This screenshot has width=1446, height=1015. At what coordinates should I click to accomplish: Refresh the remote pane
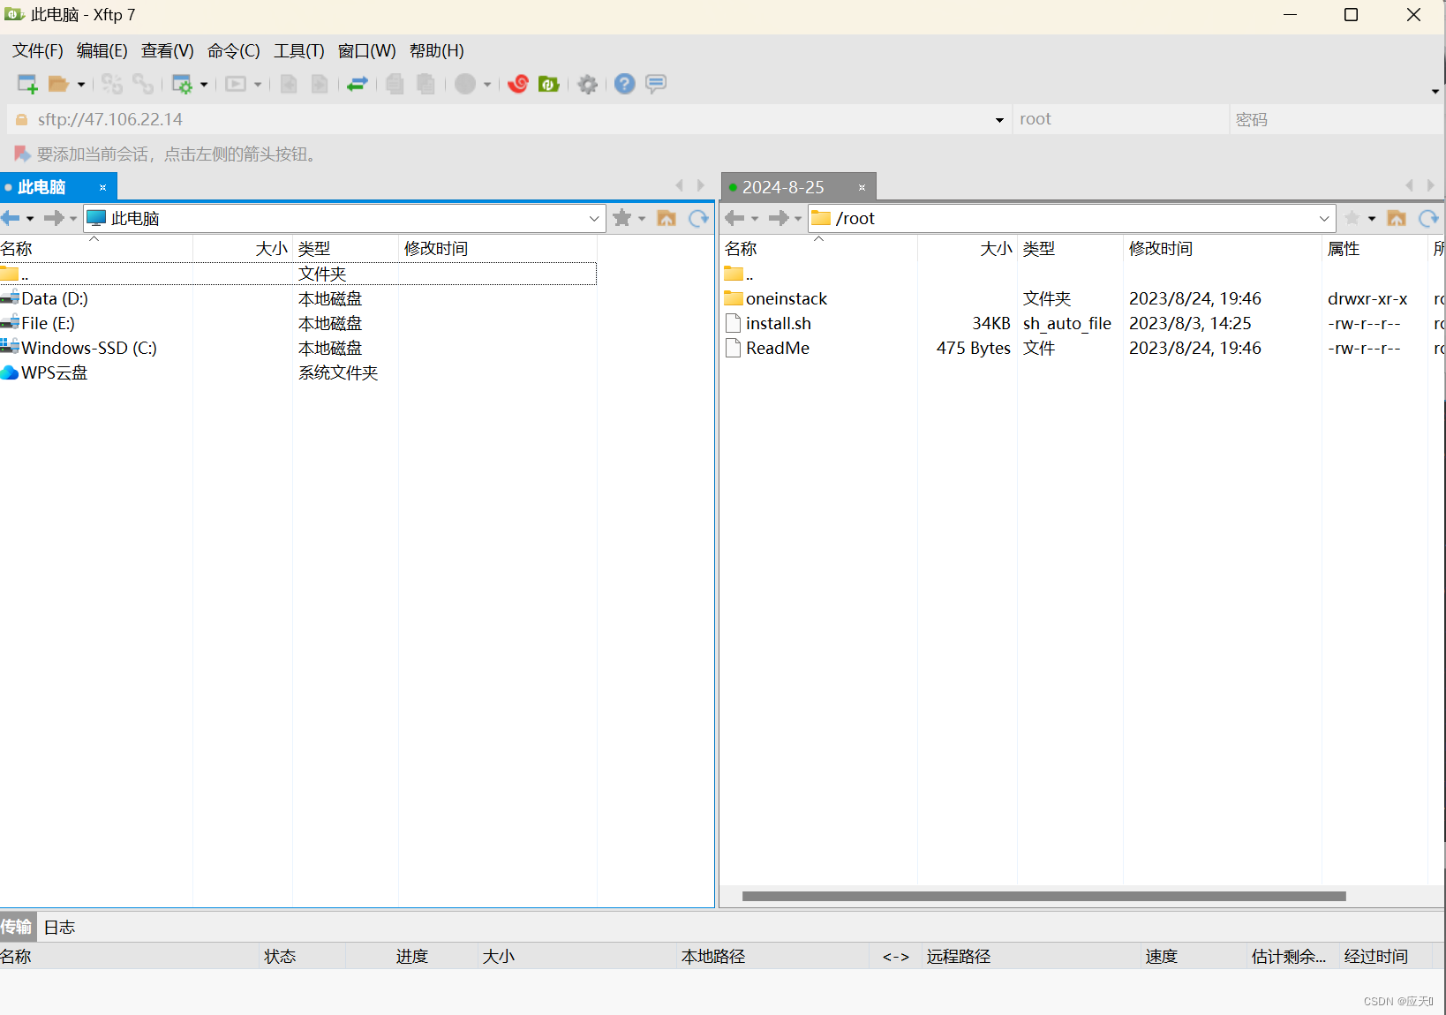[1428, 218]
